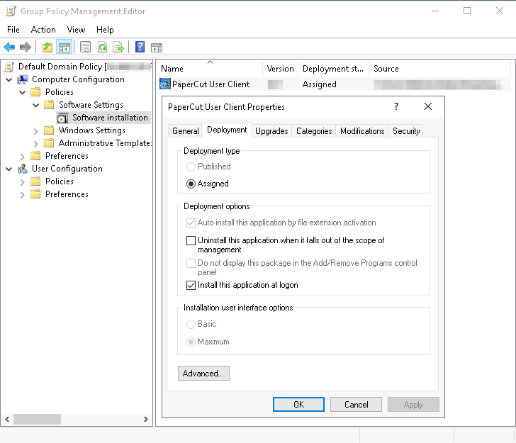Screen dimensions: 516x443
Task: Collapse the User Configuration node
Action: point(9,169)
